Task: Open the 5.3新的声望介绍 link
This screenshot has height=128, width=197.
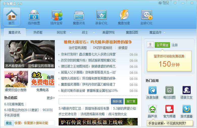Action: tap(125, 108)
